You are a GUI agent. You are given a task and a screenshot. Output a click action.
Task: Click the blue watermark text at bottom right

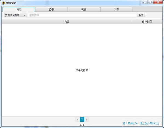coord(140,123)
